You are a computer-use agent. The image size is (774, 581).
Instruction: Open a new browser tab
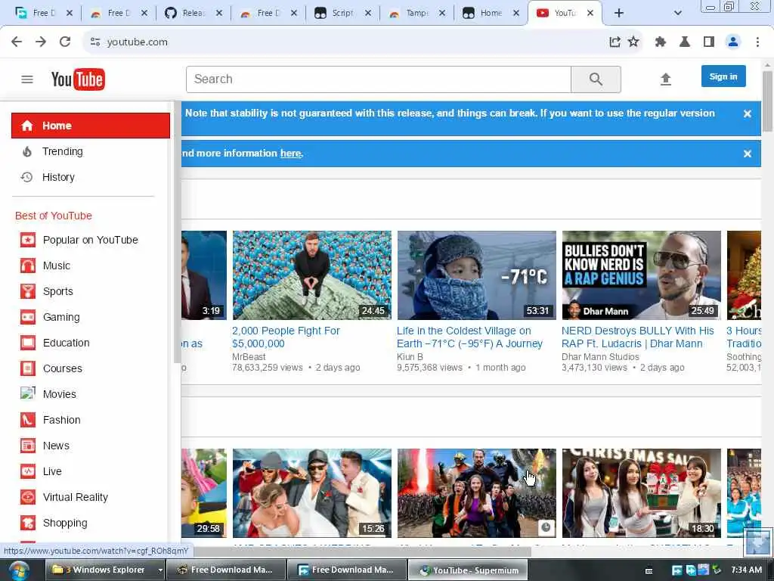[x=618, y=14]
